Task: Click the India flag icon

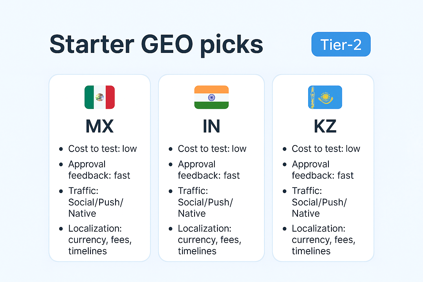Action: click(x=211, y=97)
